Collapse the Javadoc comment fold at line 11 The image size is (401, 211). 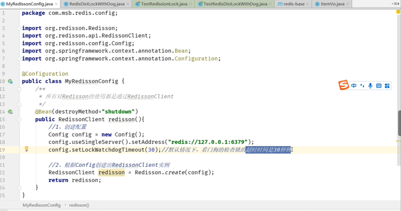point(19,89)
